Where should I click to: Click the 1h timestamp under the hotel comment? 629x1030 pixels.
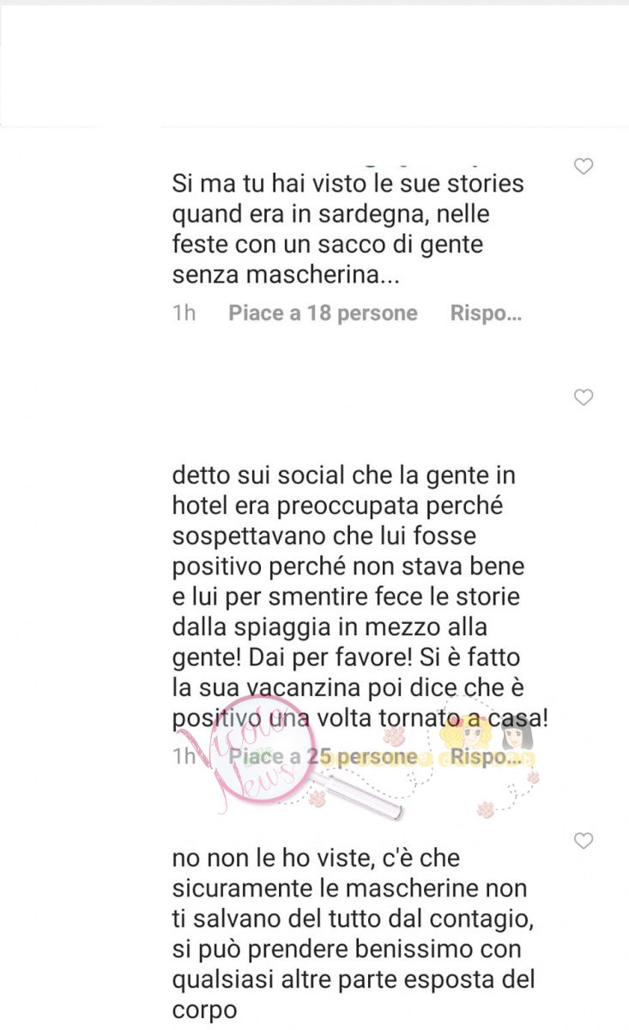[x=184, y=757]
